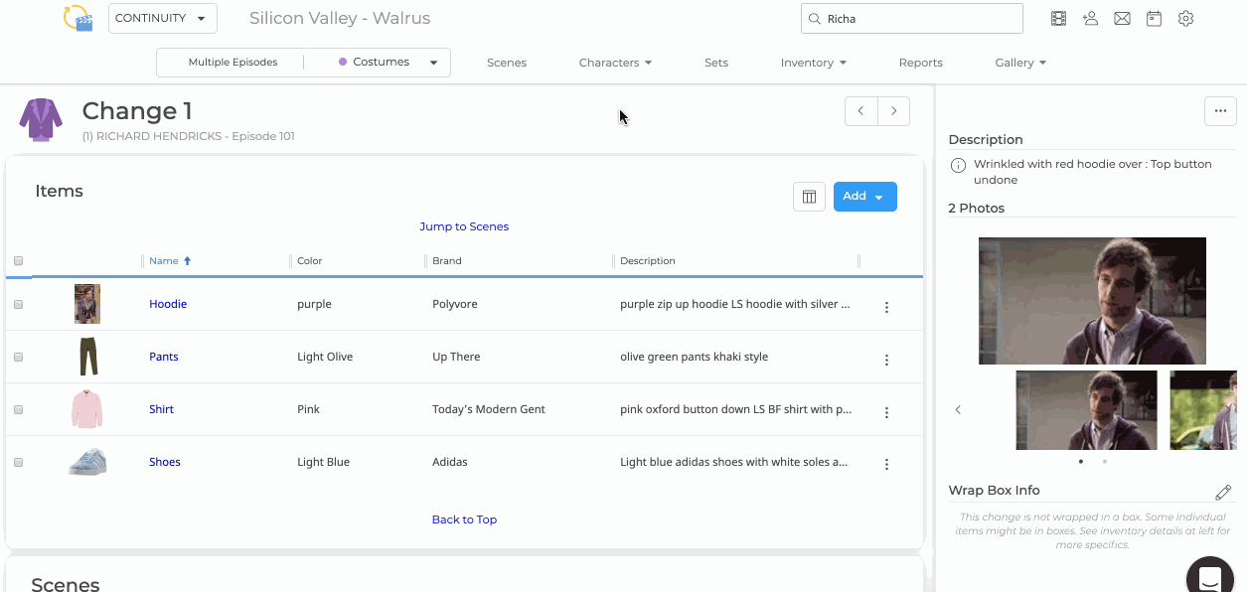Check the Hoodie row checkbox

click(x=18, y=305)
